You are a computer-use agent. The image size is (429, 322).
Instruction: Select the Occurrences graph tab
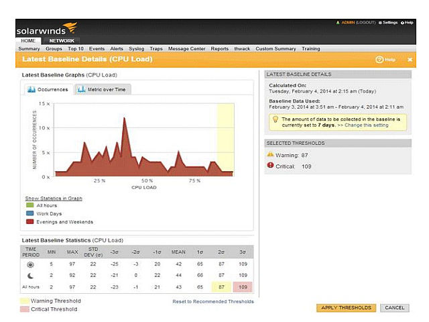(49, 89)
